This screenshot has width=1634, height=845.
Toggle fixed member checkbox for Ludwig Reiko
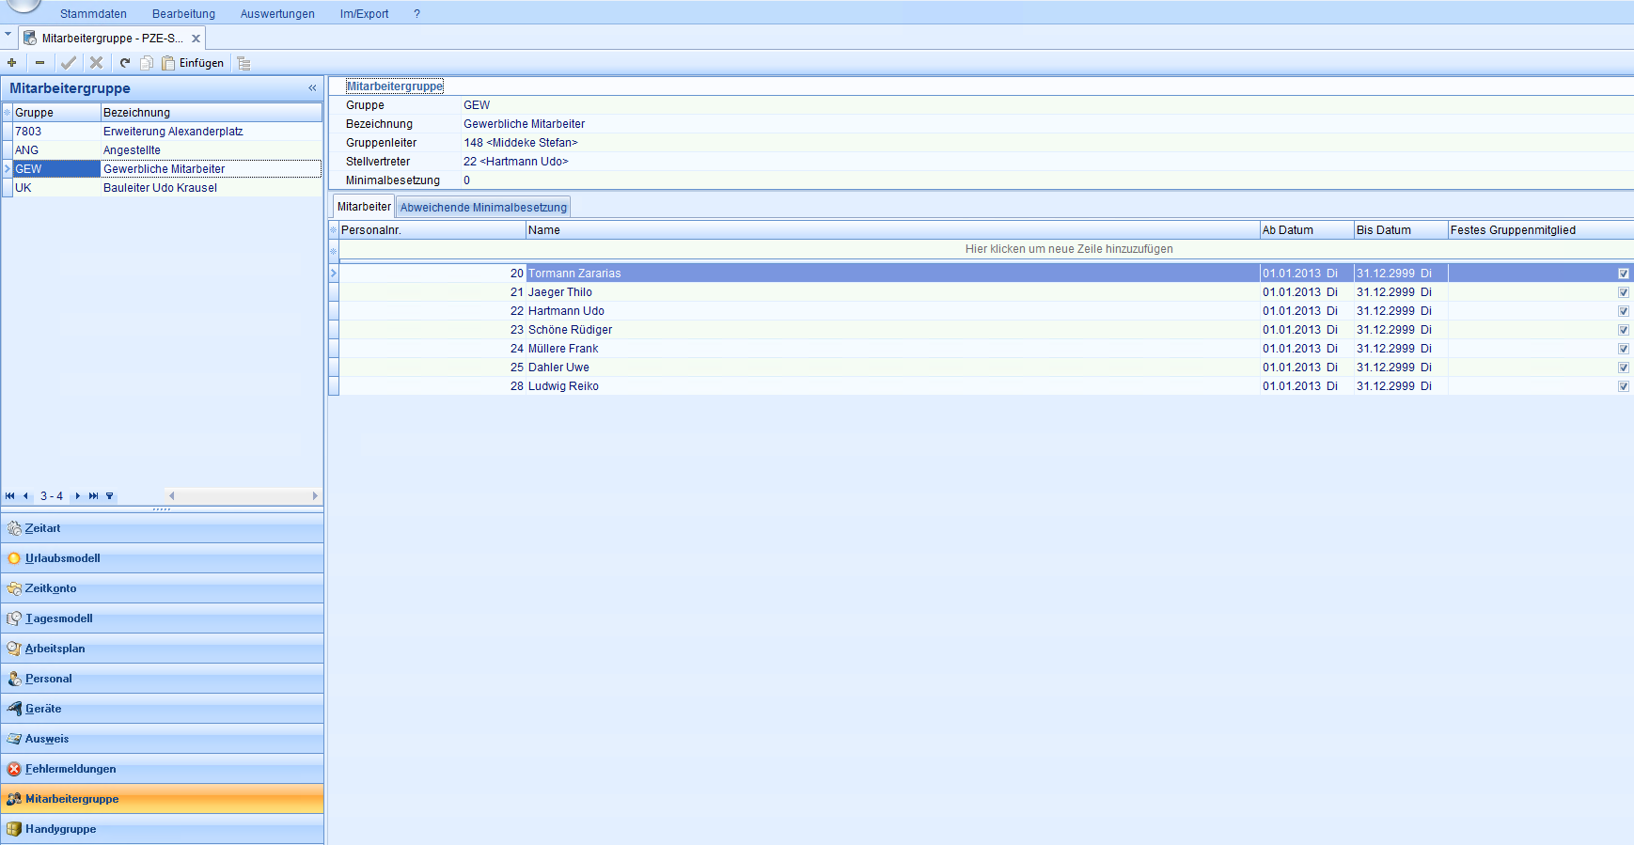point(1623,386)
